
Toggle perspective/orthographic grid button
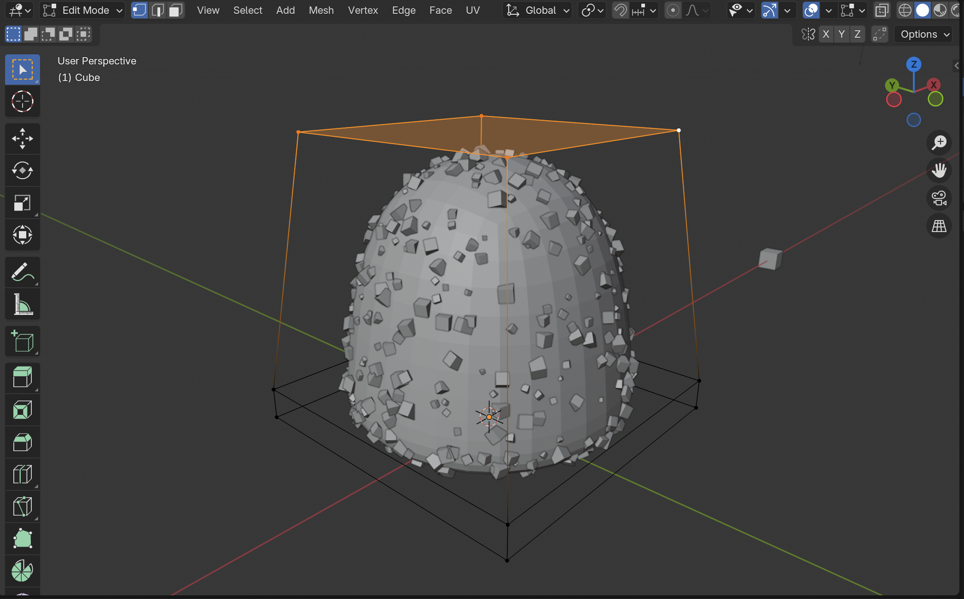939,226
